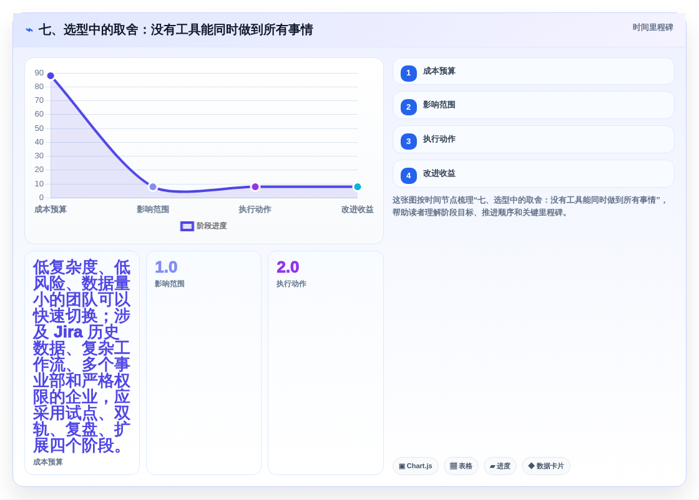Click the 时间里程碑 label in header
The height and width of the screenshot is (500, 699).
coord(653,27)
